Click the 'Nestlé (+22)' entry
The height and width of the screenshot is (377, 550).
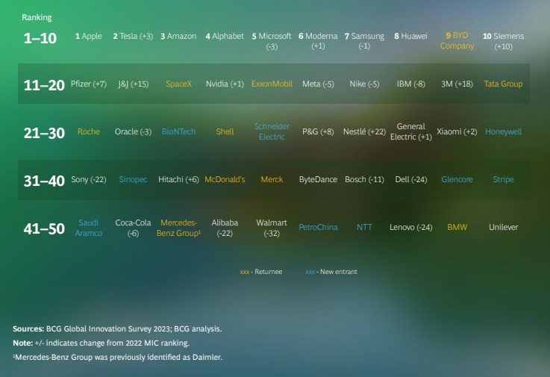(x=364, y=131)
